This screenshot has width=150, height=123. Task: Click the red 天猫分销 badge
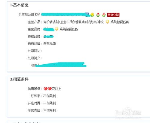click(113, 15)
